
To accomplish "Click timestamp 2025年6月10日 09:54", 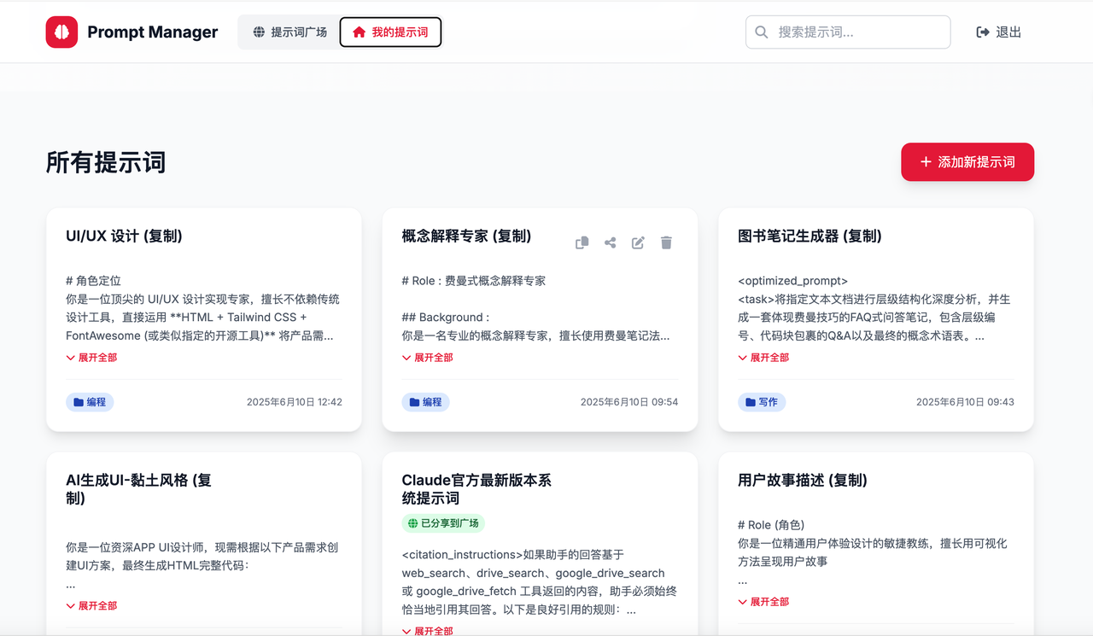I will pyautogui.click(x=629, y=401).
